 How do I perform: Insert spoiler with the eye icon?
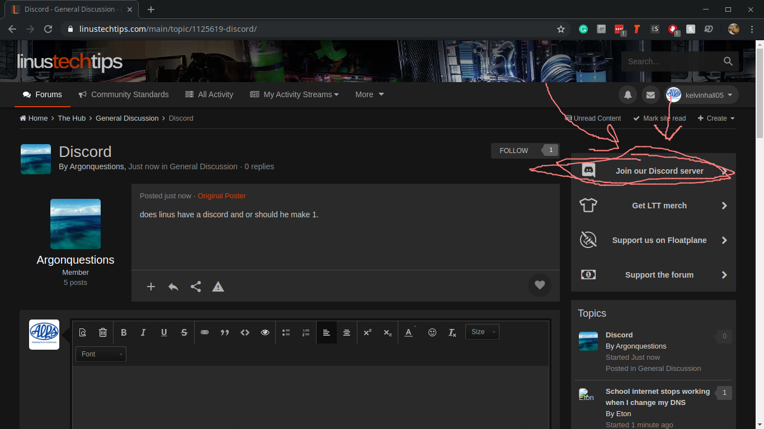click(265, 332)
